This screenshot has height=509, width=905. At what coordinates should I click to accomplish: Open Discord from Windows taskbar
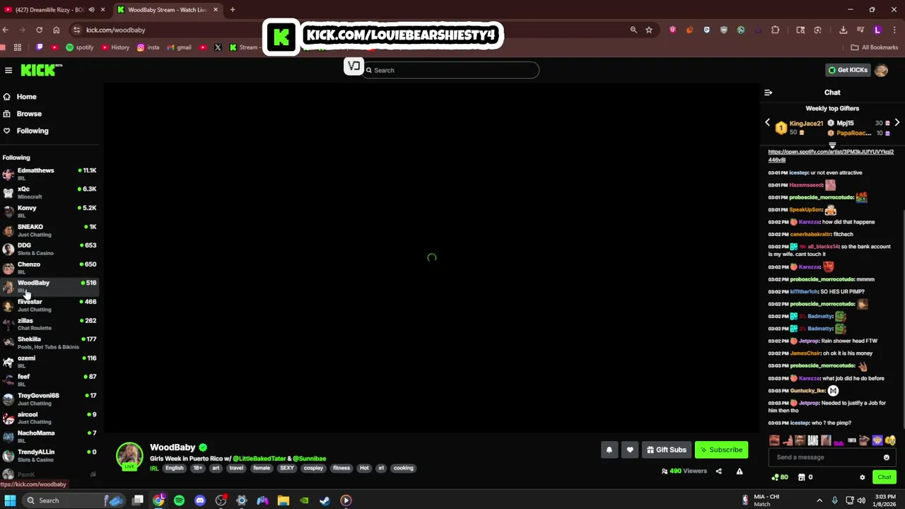pyautogui.click(x=200, y=501)
